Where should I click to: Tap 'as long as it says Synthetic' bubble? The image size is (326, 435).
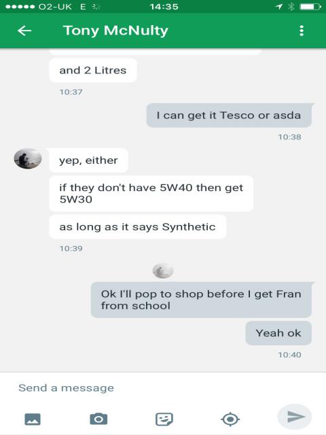click(x=137, y=227)
